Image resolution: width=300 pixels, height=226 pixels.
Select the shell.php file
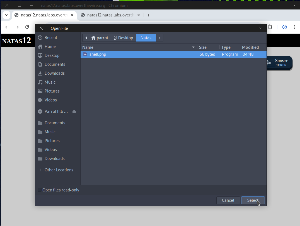(98, 54)
